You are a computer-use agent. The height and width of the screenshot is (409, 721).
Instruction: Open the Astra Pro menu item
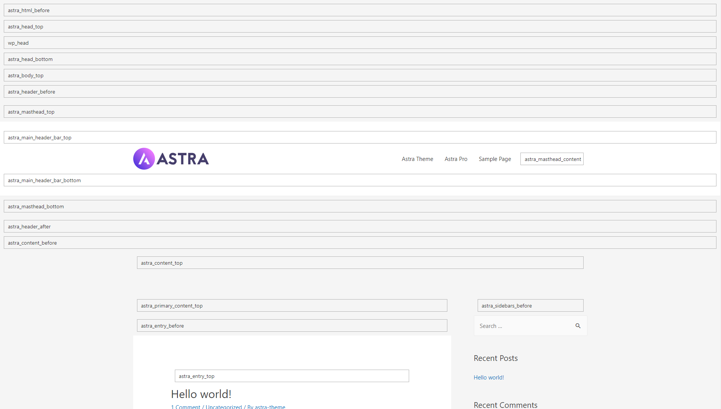point(456,159)
